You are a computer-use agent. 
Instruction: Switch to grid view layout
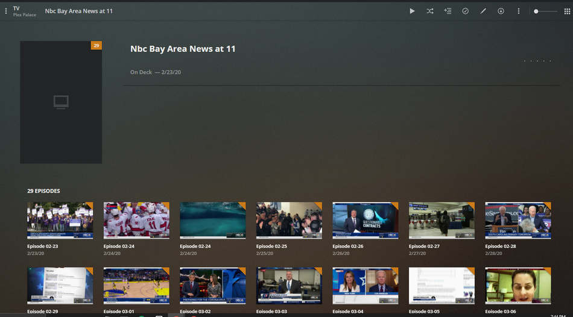coord(566,11)
